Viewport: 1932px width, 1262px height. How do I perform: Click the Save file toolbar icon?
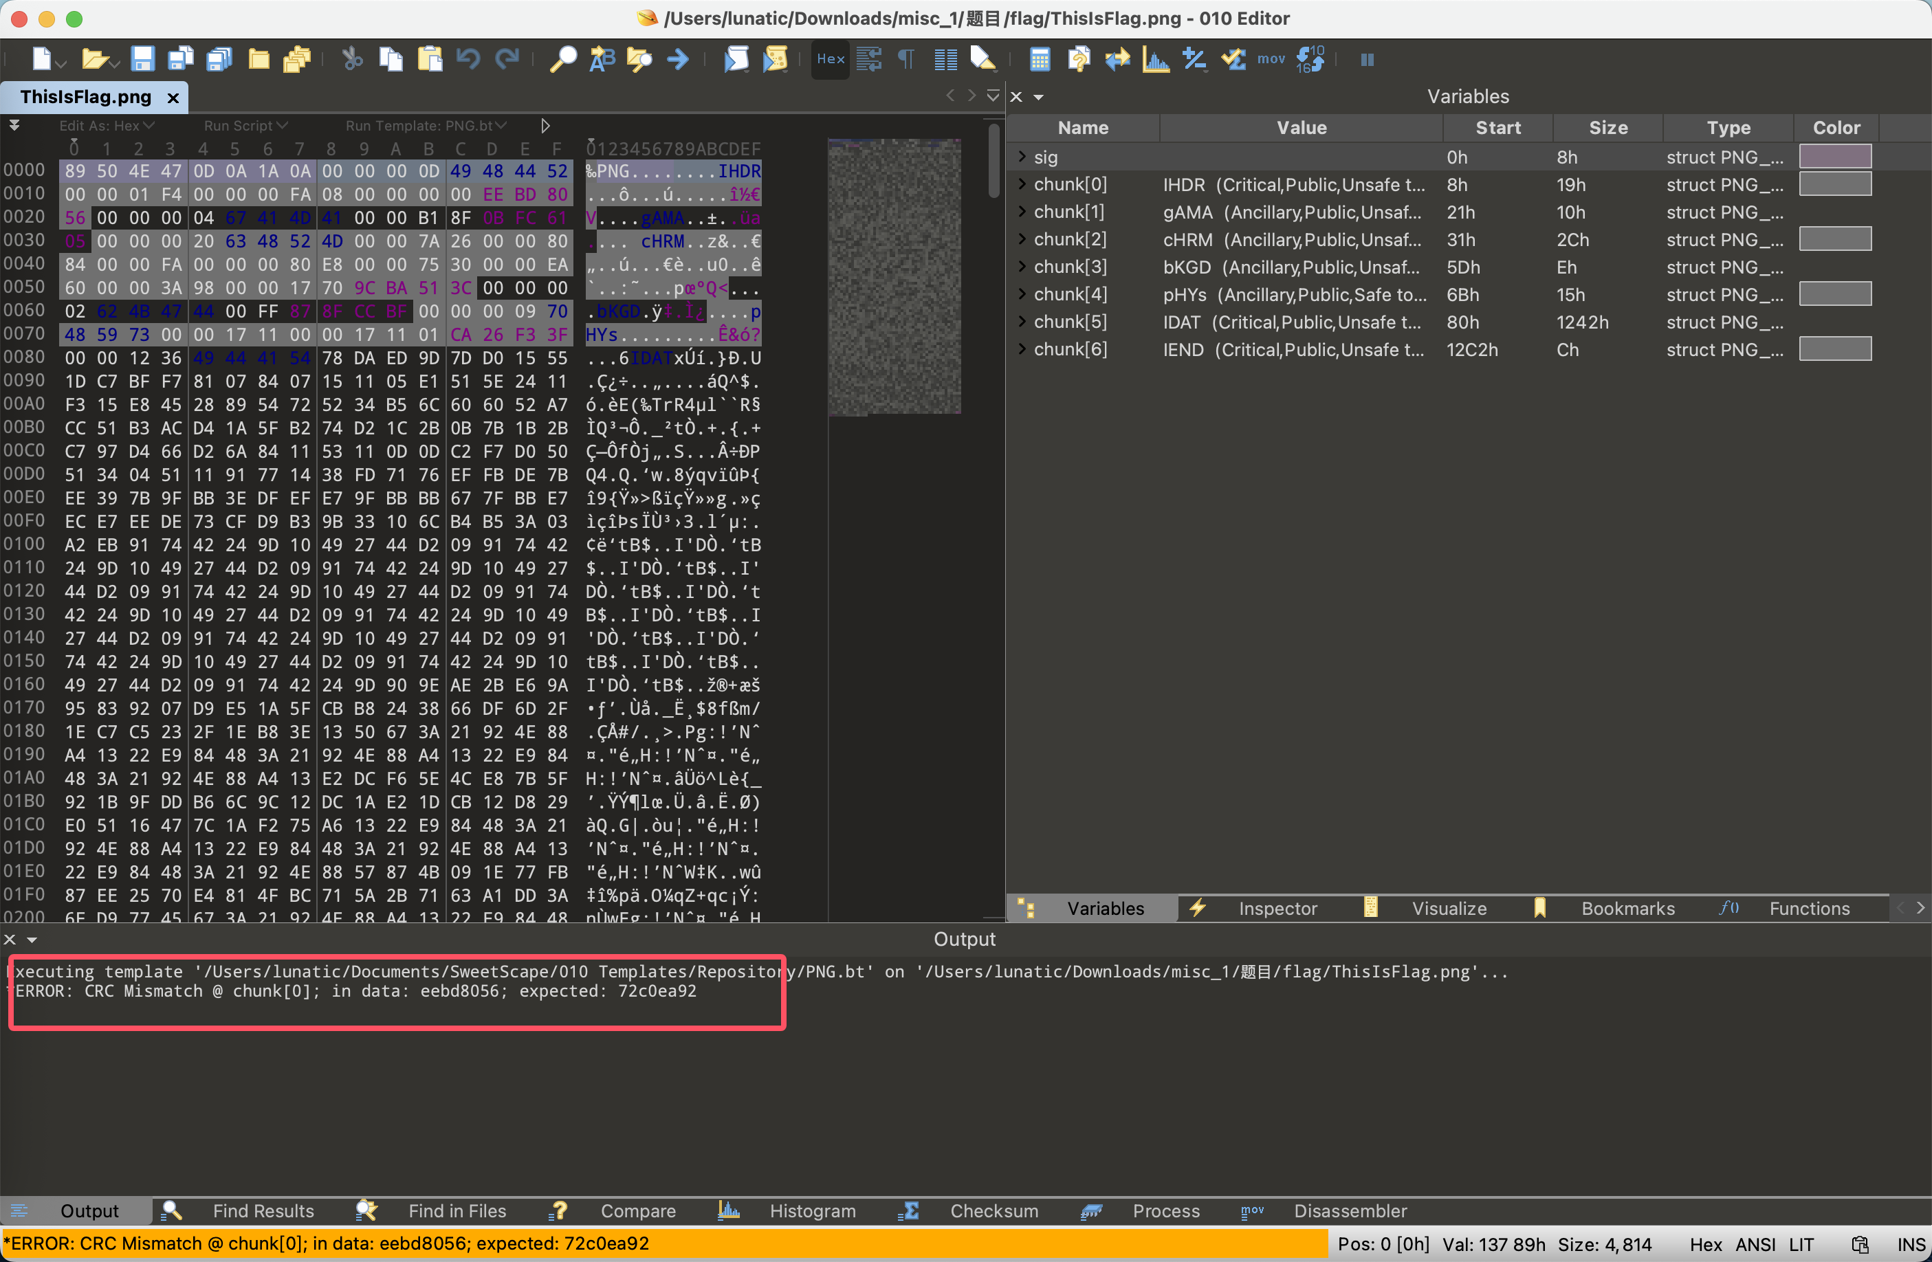(143, 59)
